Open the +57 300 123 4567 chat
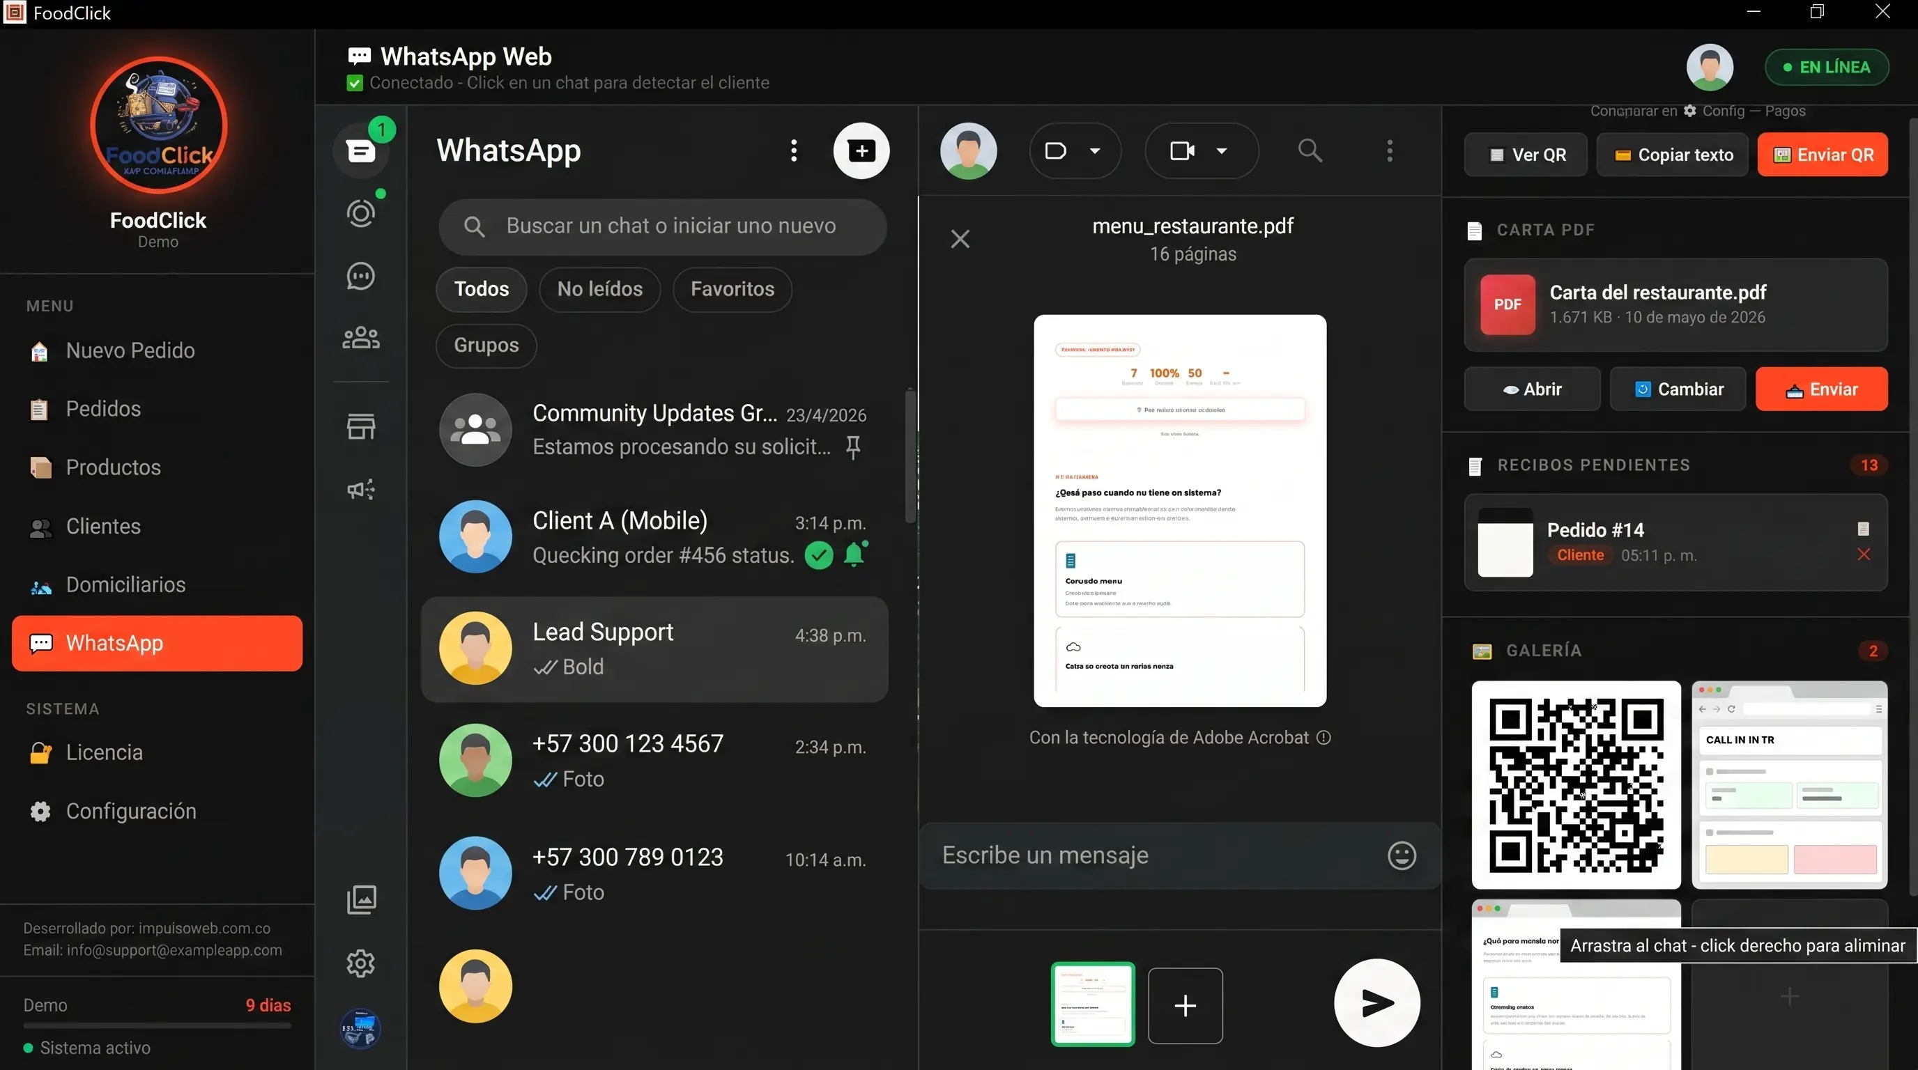 point(655,761)
